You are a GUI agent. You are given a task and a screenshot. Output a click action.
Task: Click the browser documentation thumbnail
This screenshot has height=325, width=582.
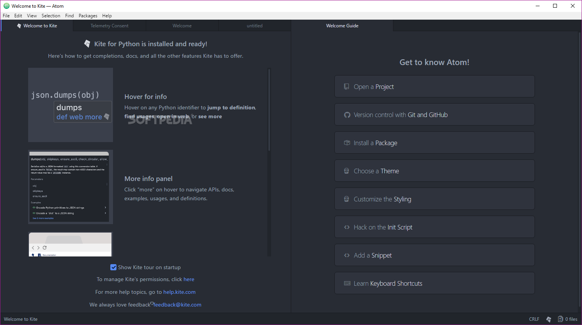coord(70,244)
